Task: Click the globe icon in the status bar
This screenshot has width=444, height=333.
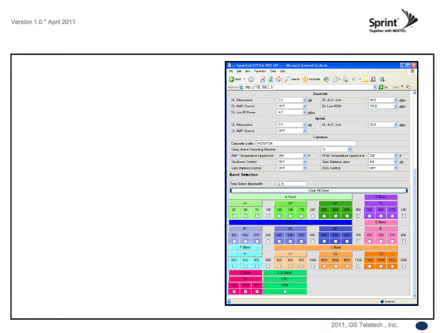Action: (382, 302)
